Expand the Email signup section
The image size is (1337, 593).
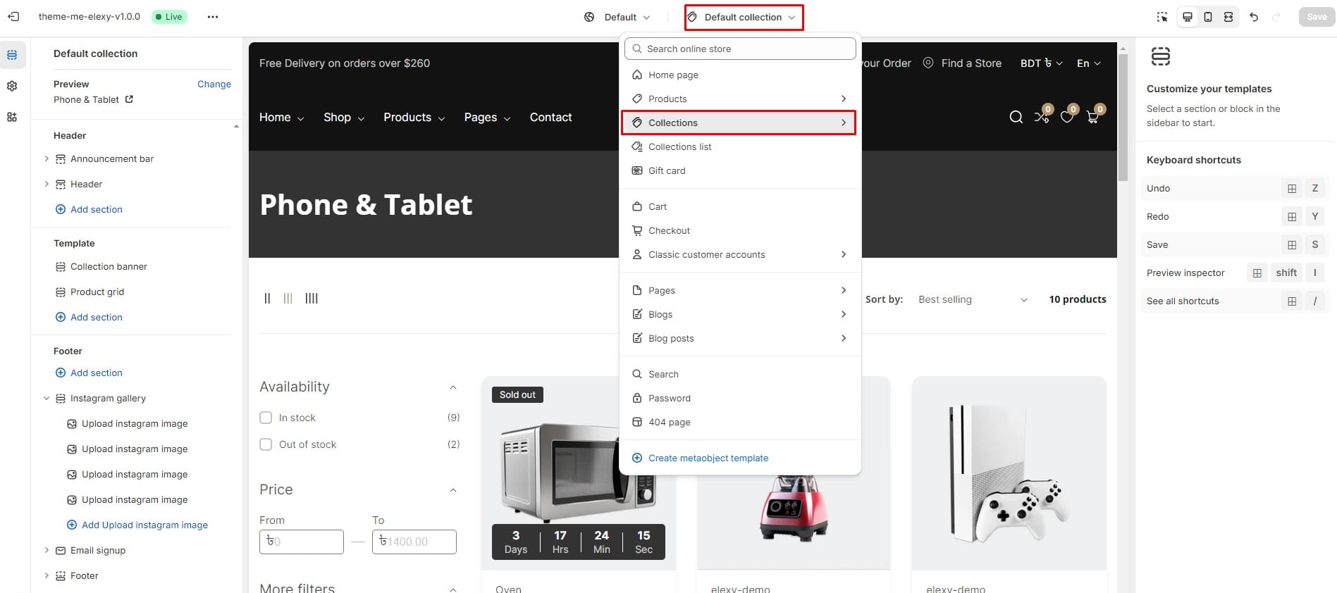(47, 551)
